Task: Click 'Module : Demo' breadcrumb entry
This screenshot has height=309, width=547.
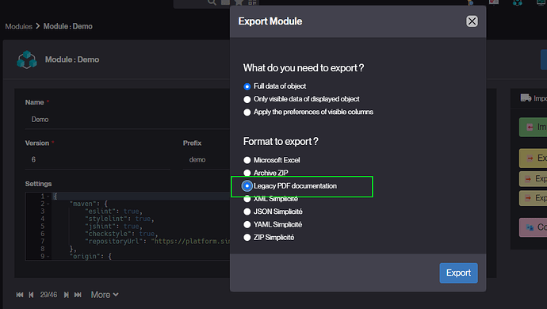Action: 67,26
